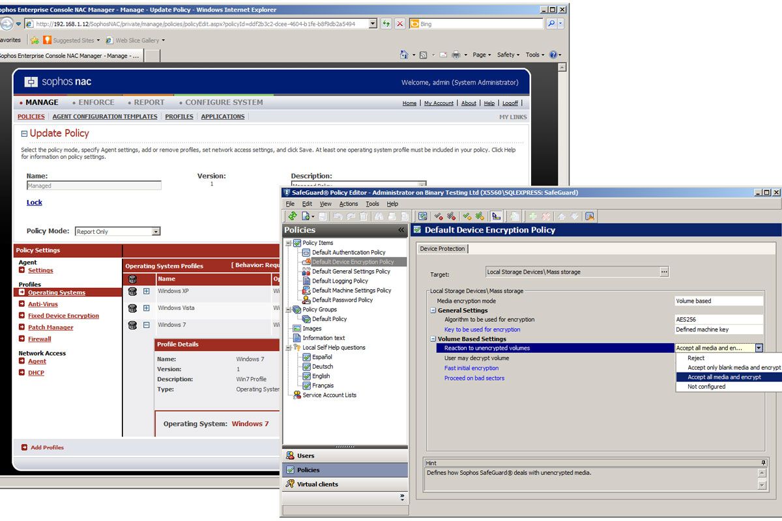Collapse Local Self Help questions node

pos(288,348)
